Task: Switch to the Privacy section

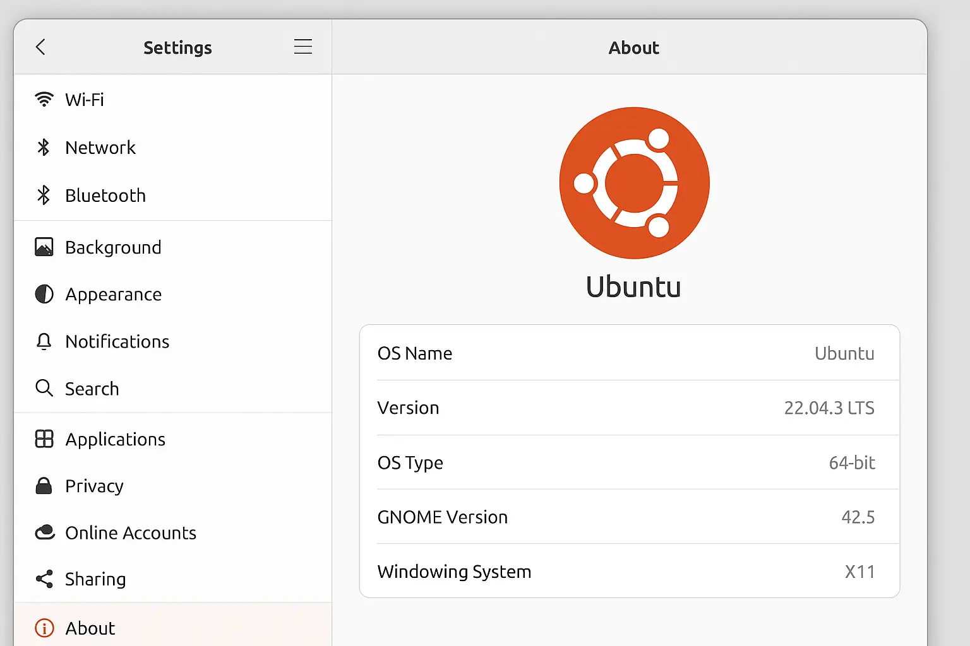Action: (x=94, y=486)
